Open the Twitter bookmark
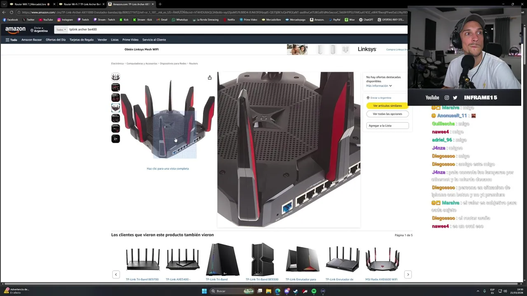The image size is (527, 296). coord(28,19)
